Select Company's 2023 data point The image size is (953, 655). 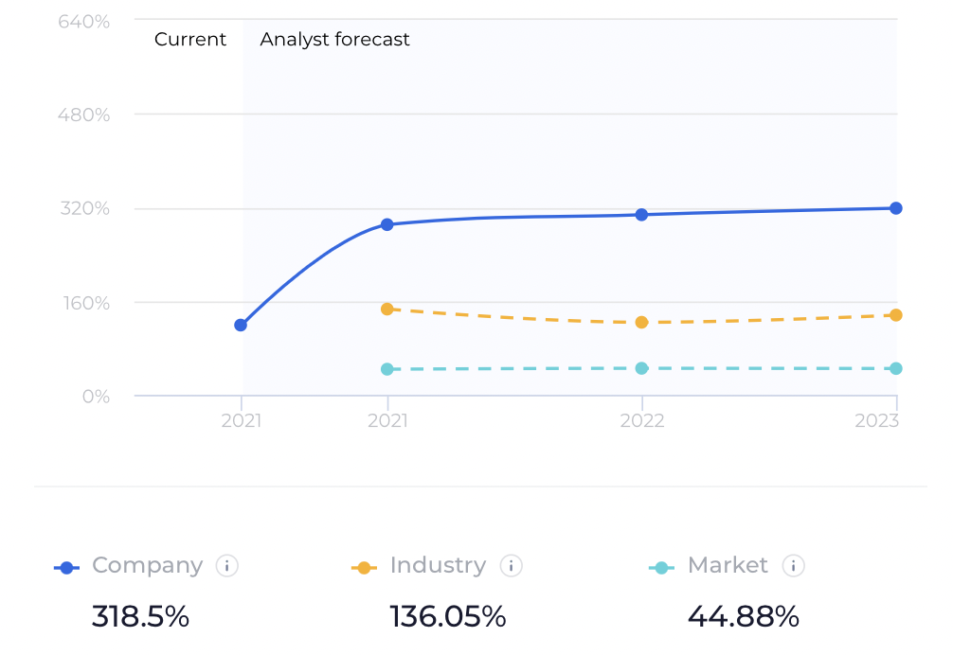pyautogui.click(x=895, y=208)
